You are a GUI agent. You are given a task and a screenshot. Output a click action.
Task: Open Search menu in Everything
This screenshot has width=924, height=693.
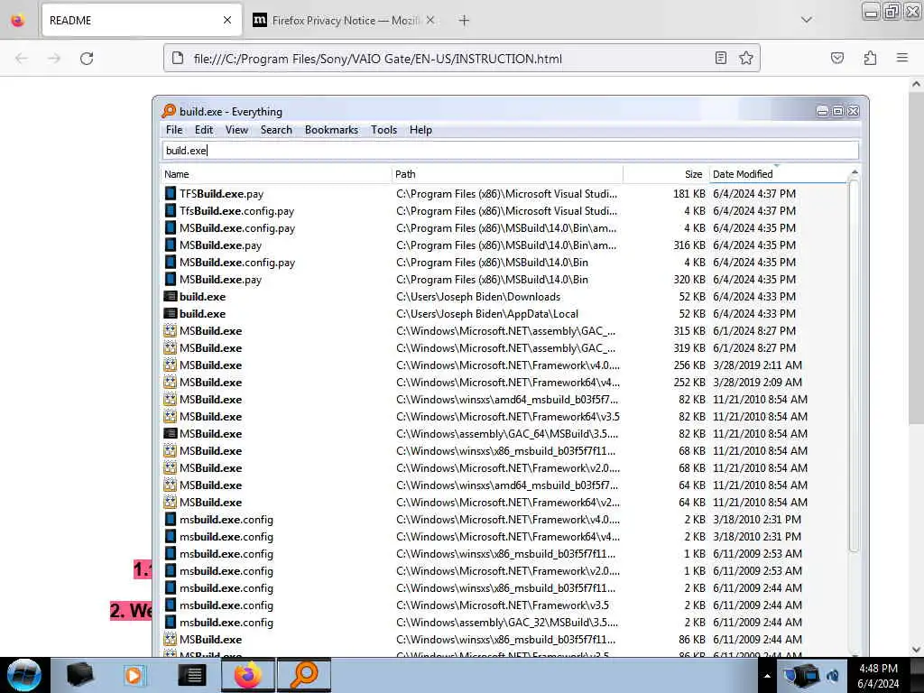click(x=276, y=130)
